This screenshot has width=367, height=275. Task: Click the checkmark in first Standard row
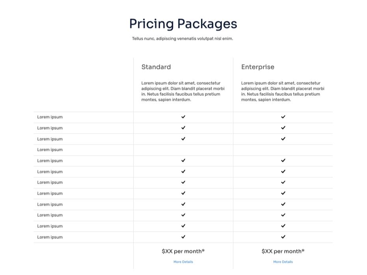[183, 117]
